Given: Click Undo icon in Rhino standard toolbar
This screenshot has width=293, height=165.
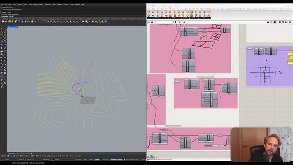Looking at the screenshot, I should tap(28, 22).
